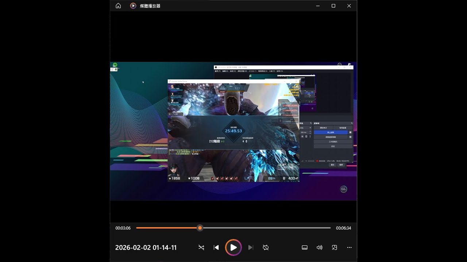This screenshot has width=467, height=262.
Task: Click the Media Player app logo icon
Action: pos(133,6)
